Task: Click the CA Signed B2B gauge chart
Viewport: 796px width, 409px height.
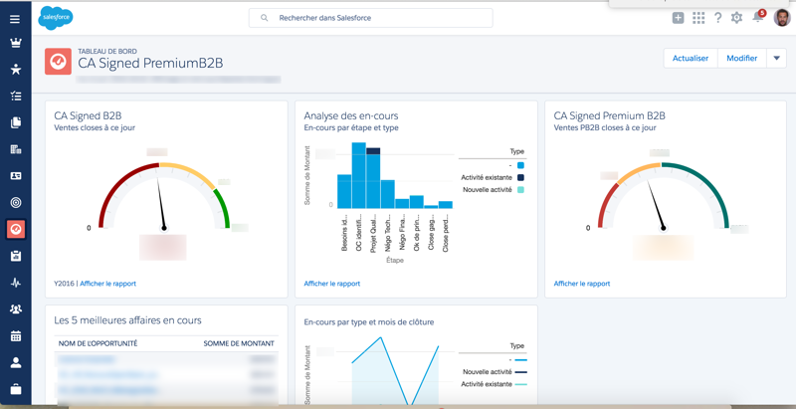Action: tap(164, 196)
